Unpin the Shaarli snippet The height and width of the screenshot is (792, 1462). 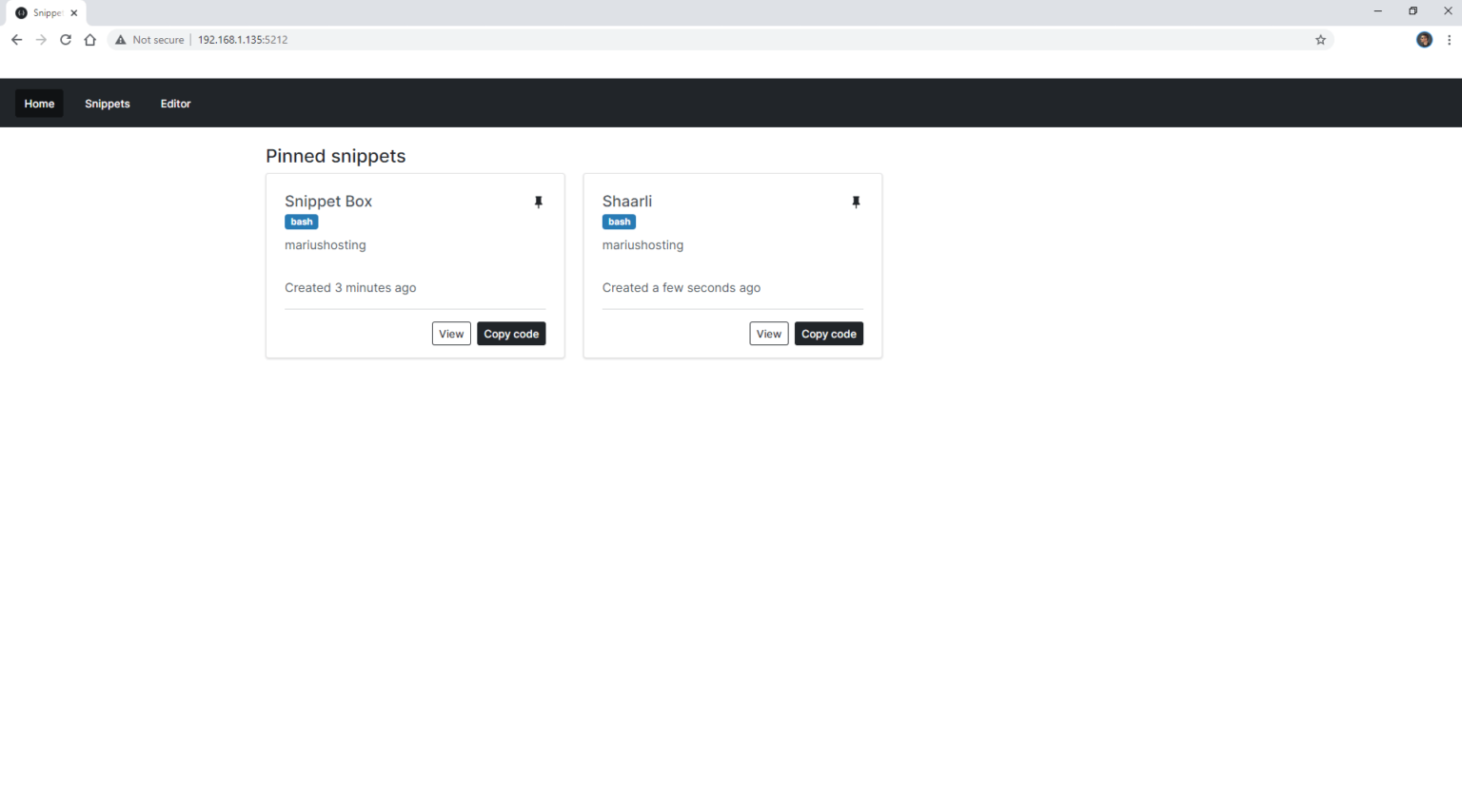856,202
